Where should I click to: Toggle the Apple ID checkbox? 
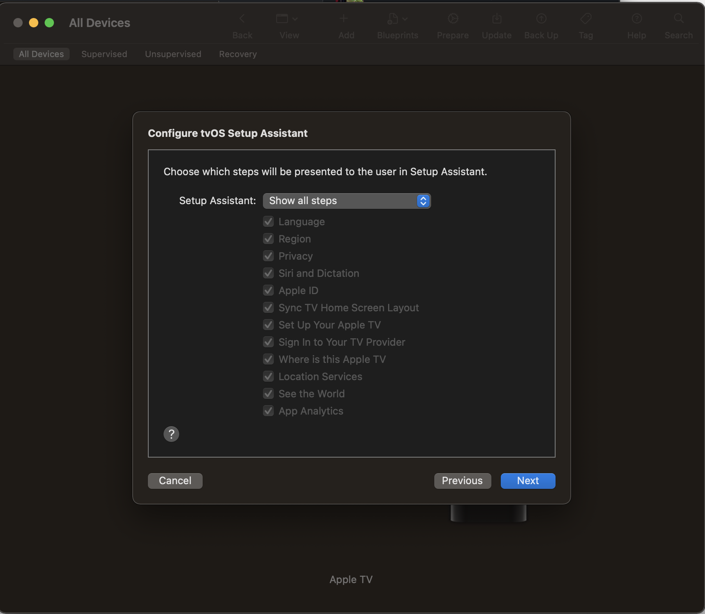coord(268,291)
